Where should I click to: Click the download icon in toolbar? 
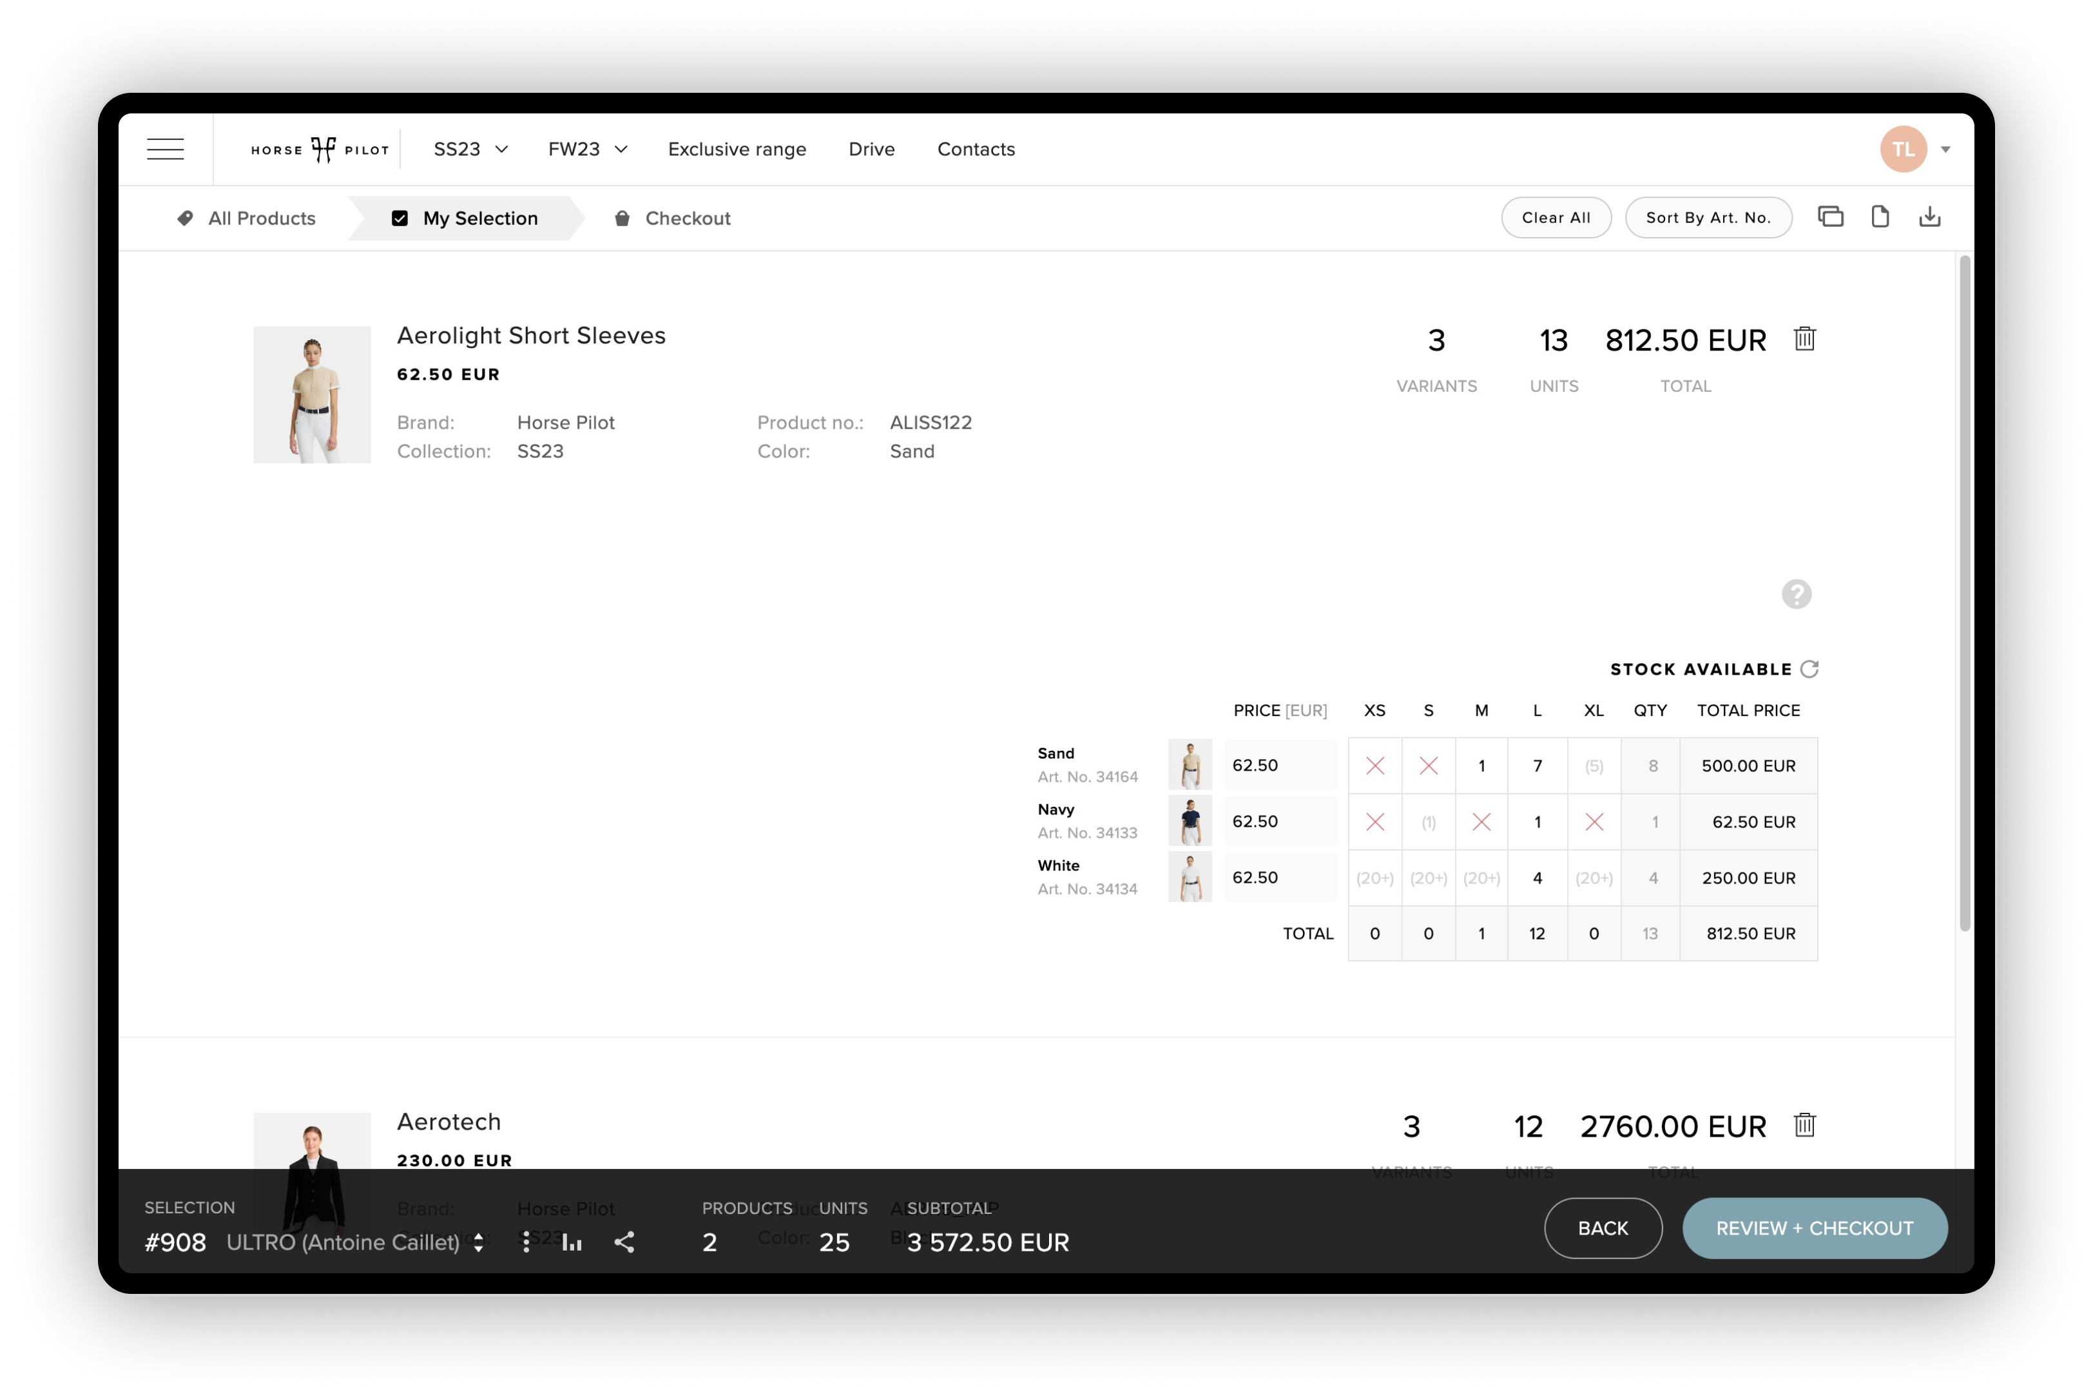pyautogui.click(x=1929, y=217)
